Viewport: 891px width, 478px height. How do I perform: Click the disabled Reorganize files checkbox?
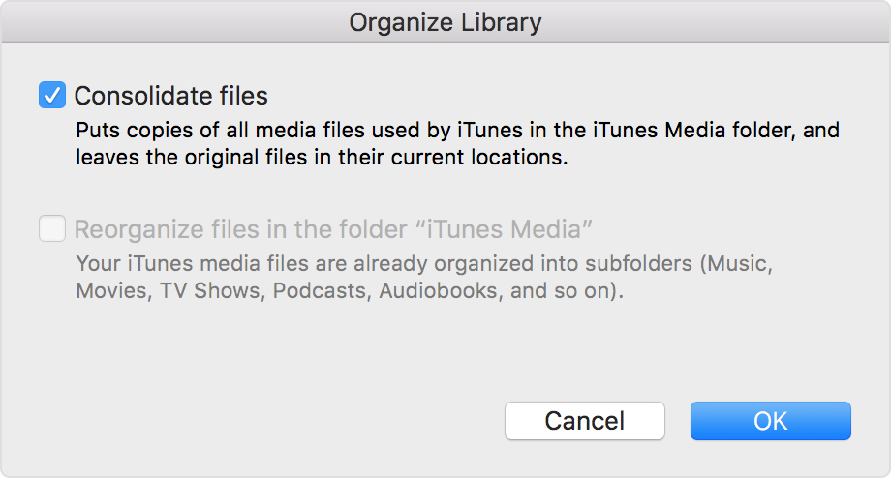[x=51, y=229]
